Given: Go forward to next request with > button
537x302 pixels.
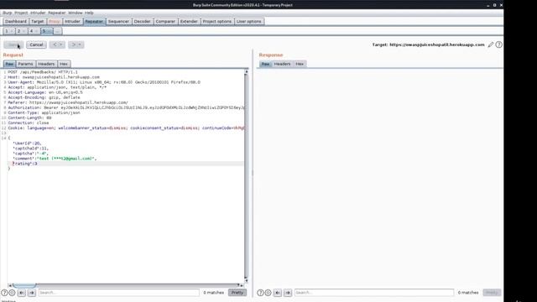Looking at the screenshot, I should coord(73,44).
